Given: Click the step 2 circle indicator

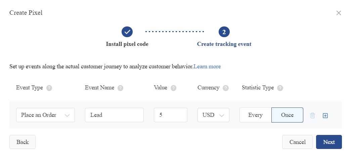Looking at the screenshot, I should pos(224,32).
